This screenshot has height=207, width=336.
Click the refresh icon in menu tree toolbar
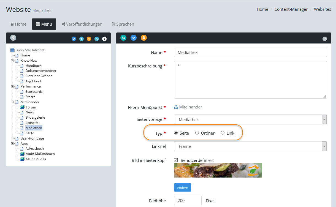pyautogui.click(x=74, y=39)
